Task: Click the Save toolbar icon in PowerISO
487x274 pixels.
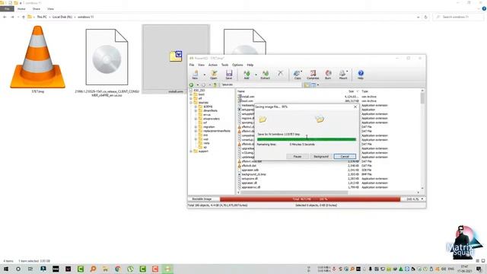Action: [229, 75]
